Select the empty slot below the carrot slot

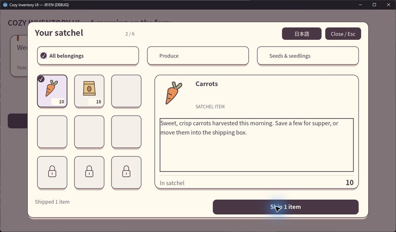pos(52,132)
